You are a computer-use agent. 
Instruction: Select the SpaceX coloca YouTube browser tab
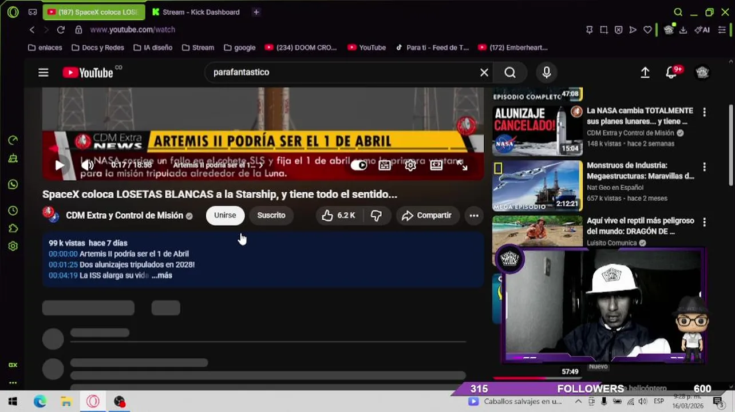[93, 12]
